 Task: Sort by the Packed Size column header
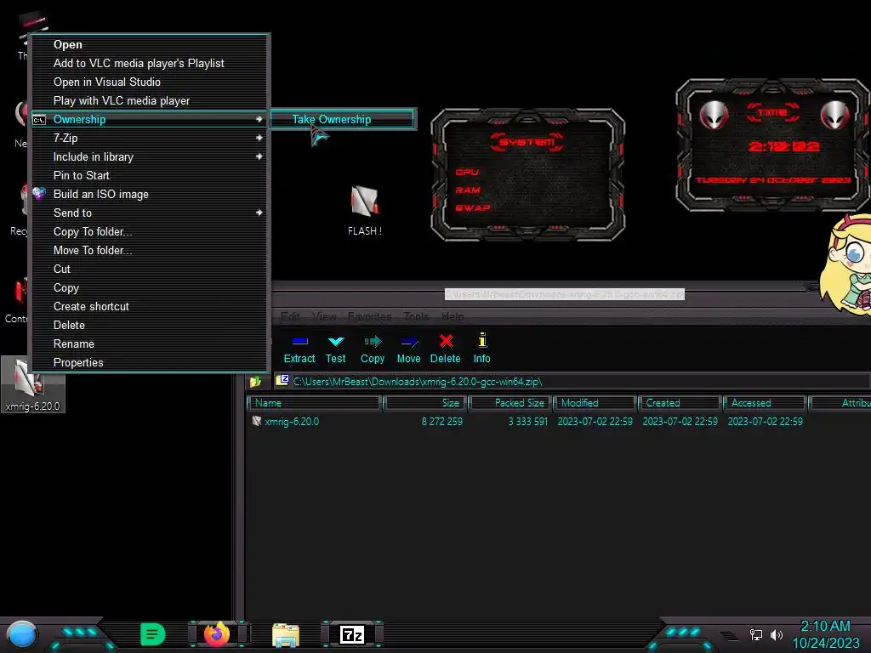511,403
